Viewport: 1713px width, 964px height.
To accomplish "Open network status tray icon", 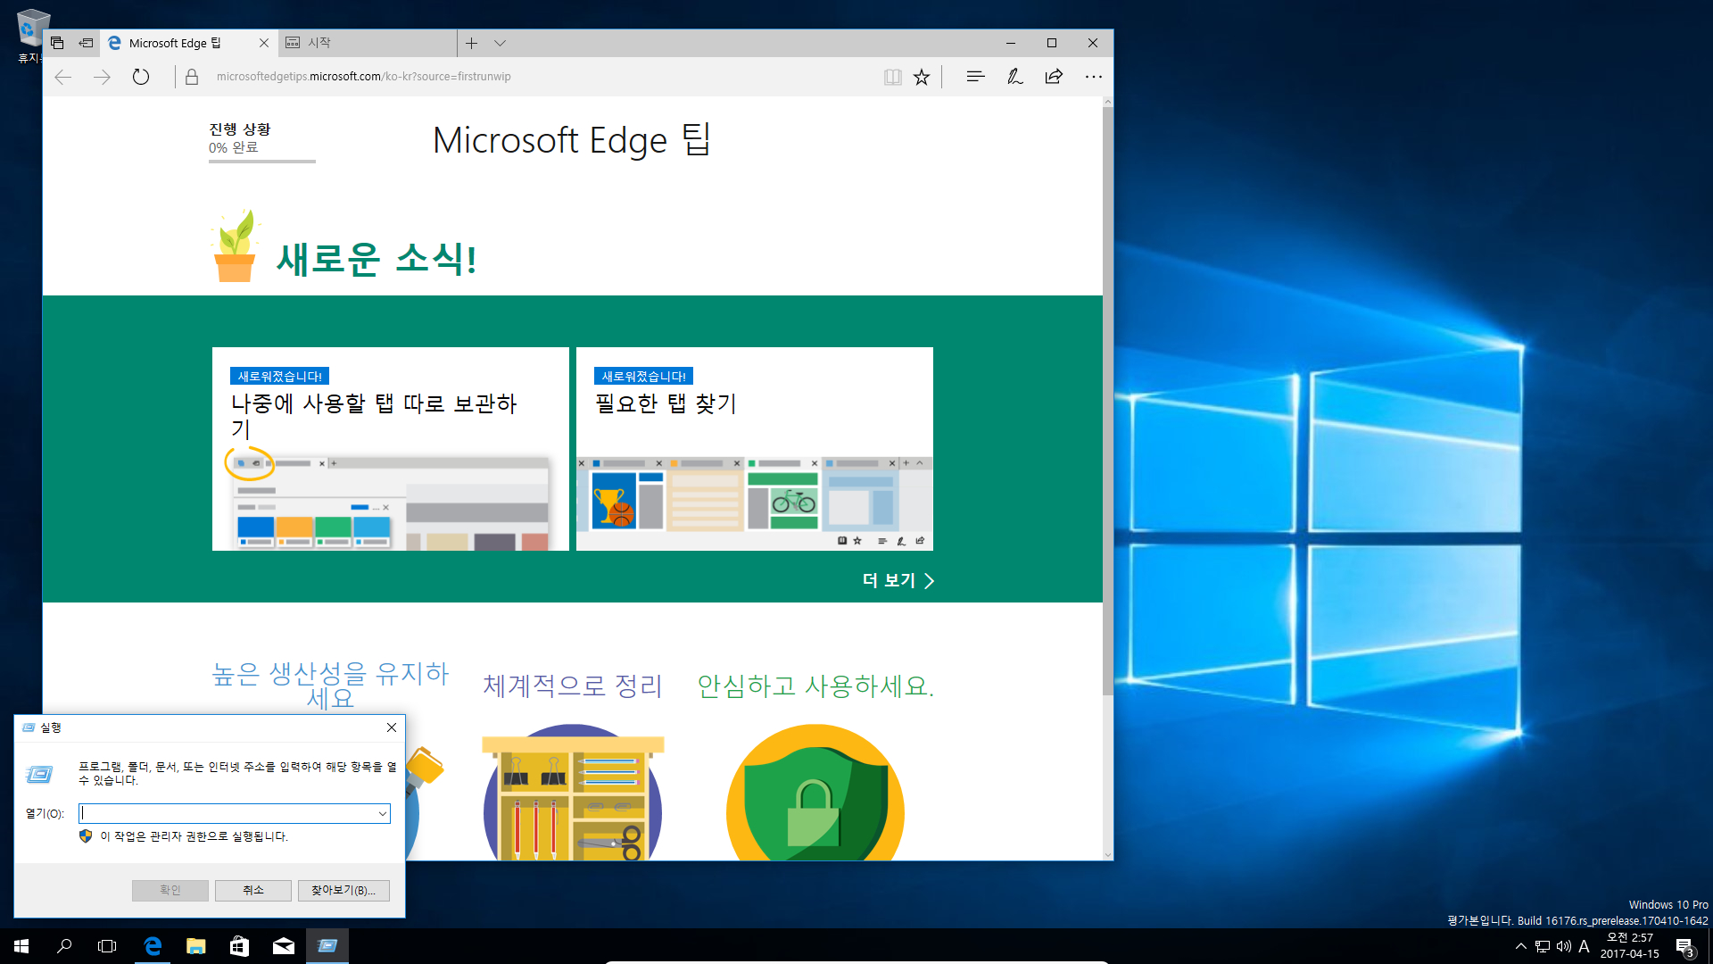I will (1543, 946).
